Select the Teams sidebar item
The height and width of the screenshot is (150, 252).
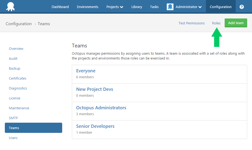click(x=34, y=128)
